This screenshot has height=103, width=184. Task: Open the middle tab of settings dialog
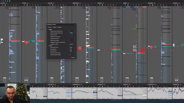point(55,27)
